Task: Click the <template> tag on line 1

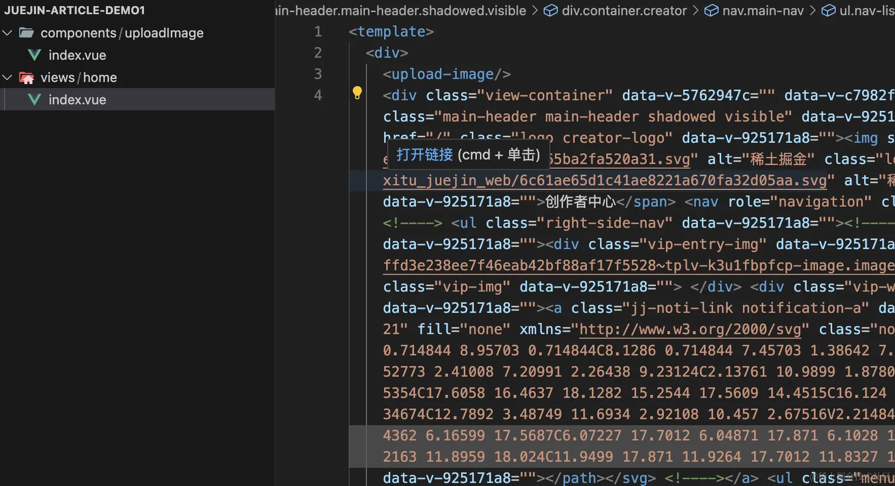Action: click(x=391, y=32)
